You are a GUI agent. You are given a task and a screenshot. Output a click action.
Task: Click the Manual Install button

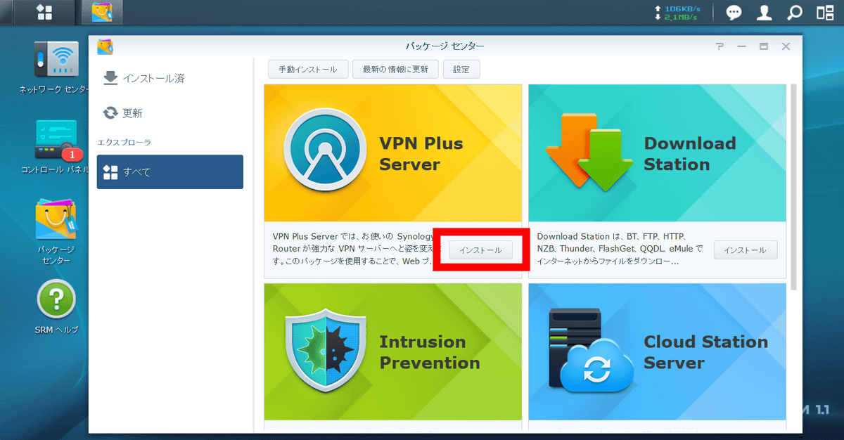pos(307,70)
